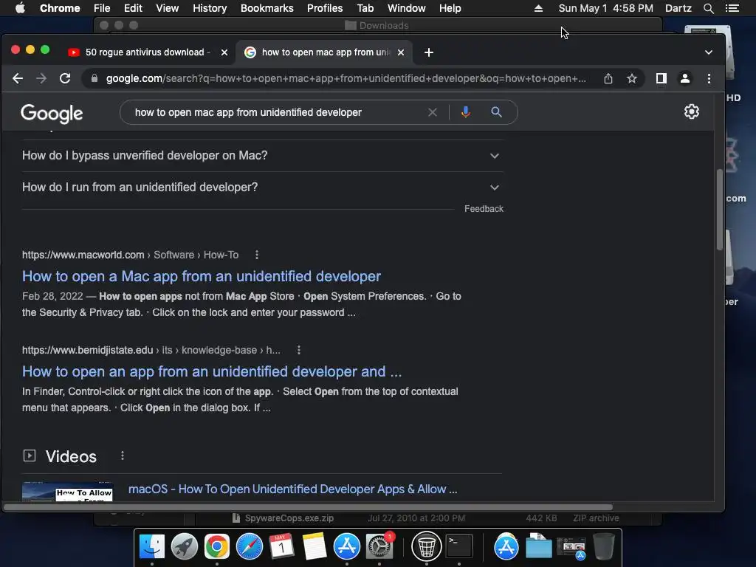The width and height of the screenshot is (756, 567).
Task: Open the Profiles menu
Action: tap(325, 8)
